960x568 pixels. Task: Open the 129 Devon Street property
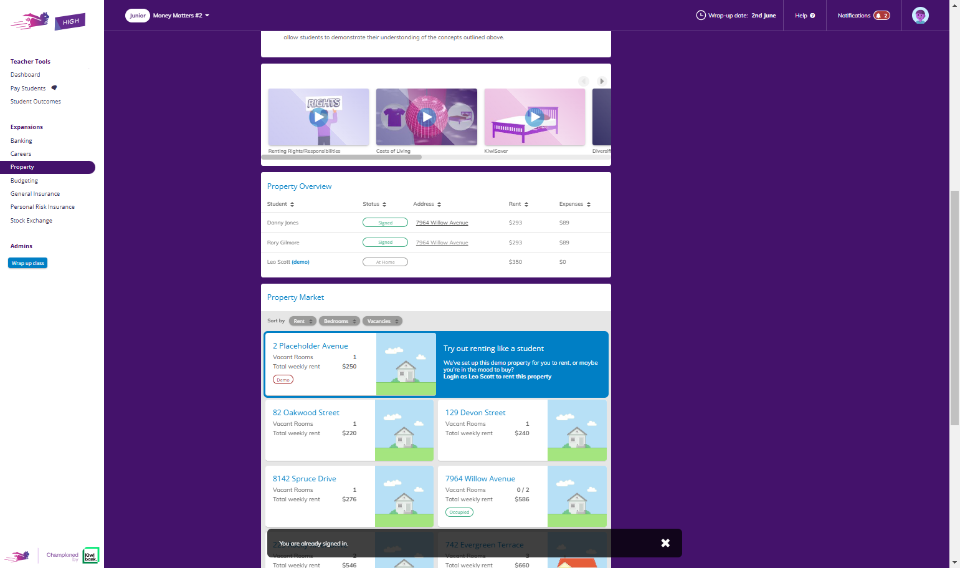point(475,413)
